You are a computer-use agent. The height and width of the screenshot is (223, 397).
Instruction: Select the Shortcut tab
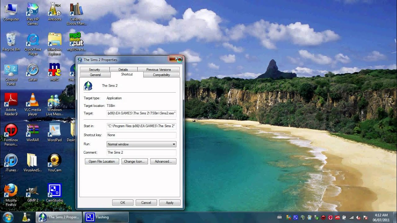pyautogui.click(x=127, y=75)
